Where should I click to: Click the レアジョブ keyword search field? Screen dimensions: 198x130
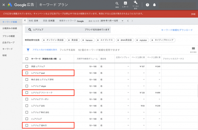pyautogui.click(x=68, y=30)
